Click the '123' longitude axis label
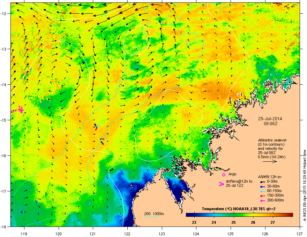 (162, 234)
